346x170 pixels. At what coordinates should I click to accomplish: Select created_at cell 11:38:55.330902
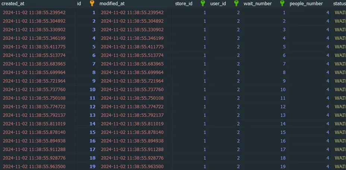click(34, 30)
